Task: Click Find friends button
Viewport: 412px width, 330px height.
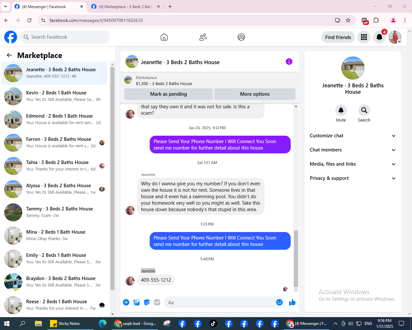Action: pyautogui.click(x=338, y=37)
